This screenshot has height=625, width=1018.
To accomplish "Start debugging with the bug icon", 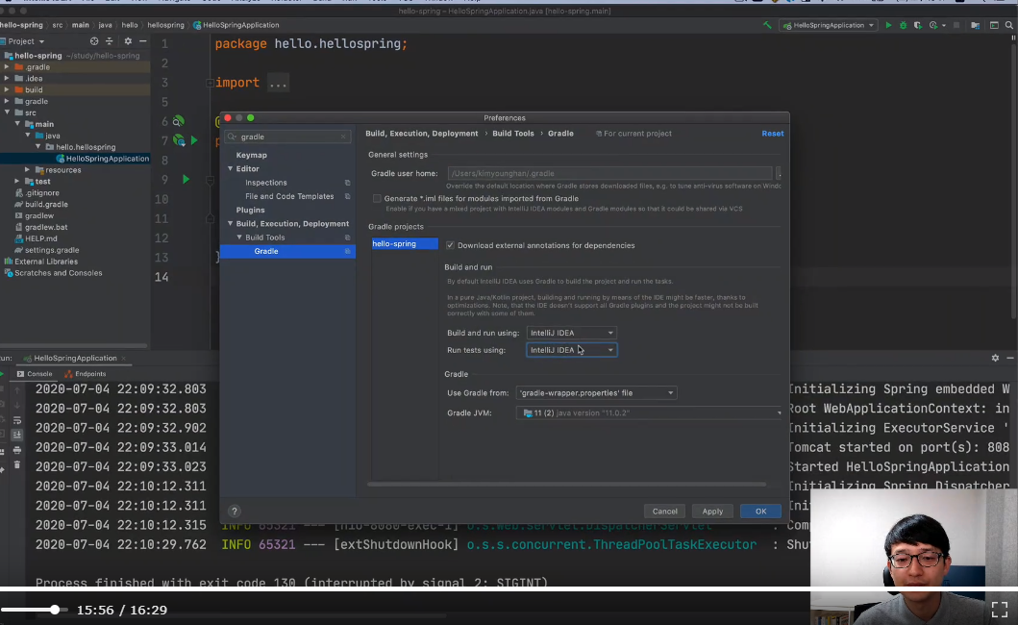I will click(x=903, y=25).
